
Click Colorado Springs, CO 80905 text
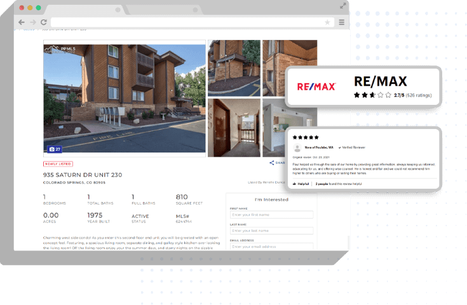pyautogui.click(x=74, y=182)
